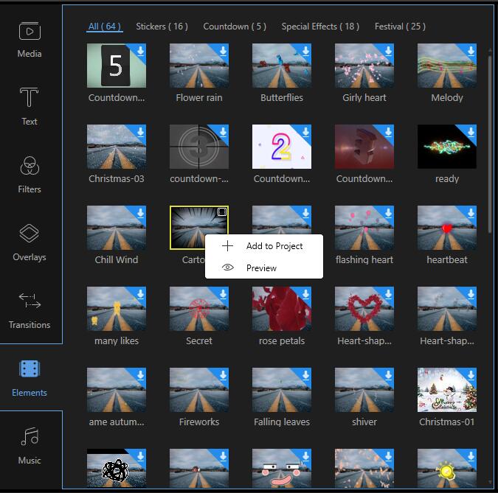Download the rose petals element
The height and width of the screenshot is (493, 498).
click(x=306, y=294)
